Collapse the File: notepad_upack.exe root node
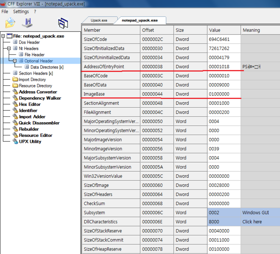The width and height of the screenshot is (280, 254). point(3,36)
